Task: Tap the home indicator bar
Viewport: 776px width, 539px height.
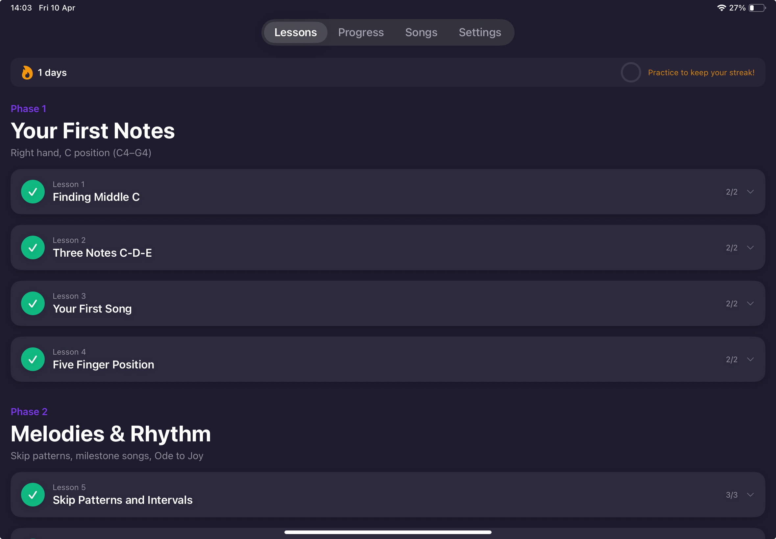Action: (x=388, y=532)
